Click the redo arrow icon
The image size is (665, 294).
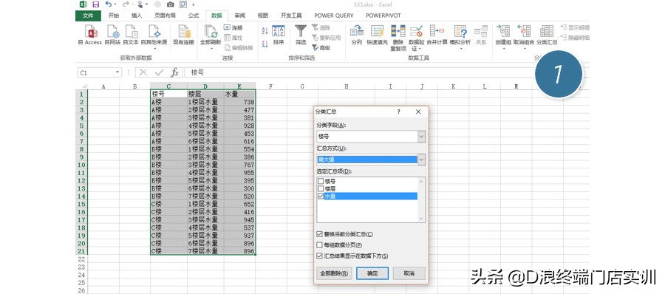click(x=126, y=4)
